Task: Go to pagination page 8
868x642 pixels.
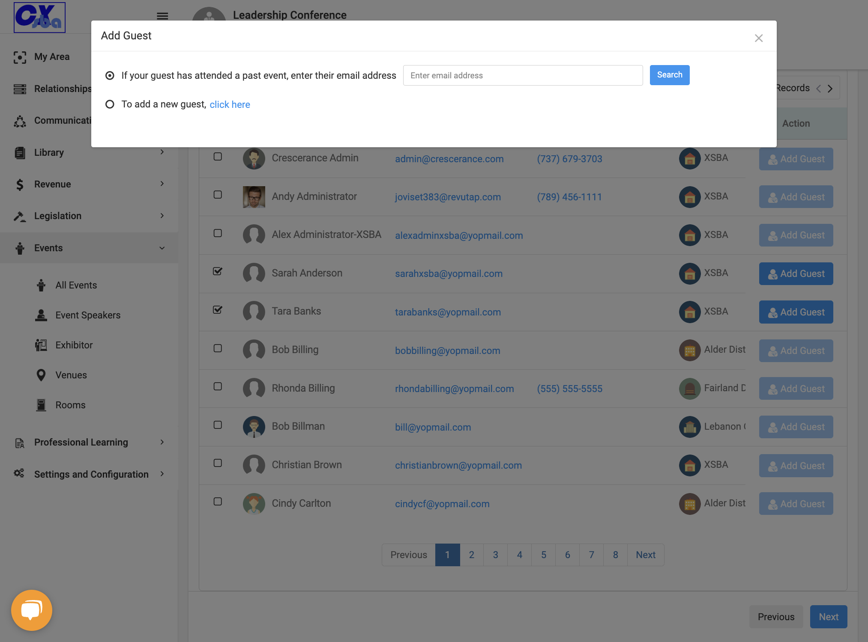Action: [x=616, y=555]
